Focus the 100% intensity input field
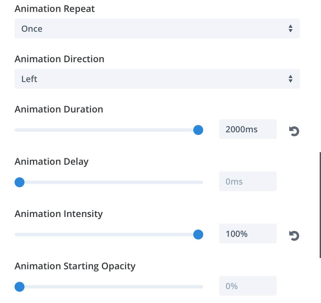321x303 pixels. click(248, 234)
